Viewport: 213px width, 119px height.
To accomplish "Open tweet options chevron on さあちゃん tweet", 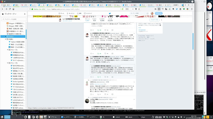I will (134, 82).
